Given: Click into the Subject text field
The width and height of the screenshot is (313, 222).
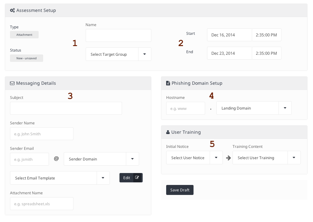Looking at the screenshot, I should coord(66,108).
